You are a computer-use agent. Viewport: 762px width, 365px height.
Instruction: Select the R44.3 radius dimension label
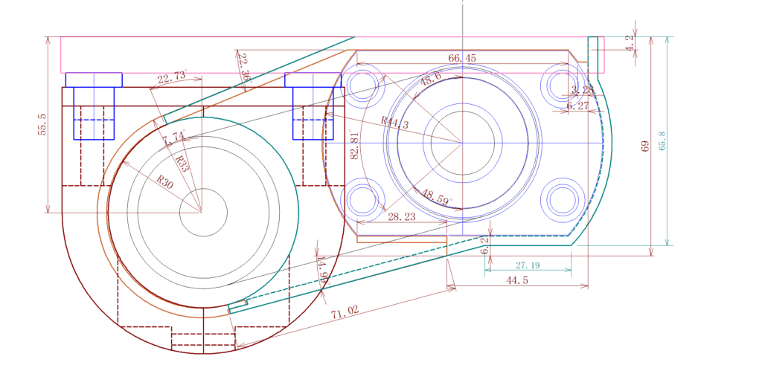[394, 123]
